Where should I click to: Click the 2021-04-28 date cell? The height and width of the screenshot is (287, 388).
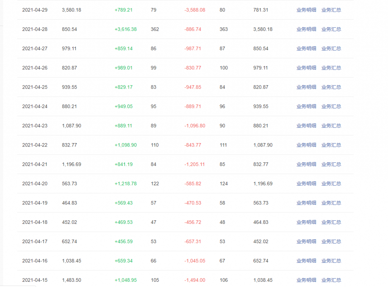35,29
